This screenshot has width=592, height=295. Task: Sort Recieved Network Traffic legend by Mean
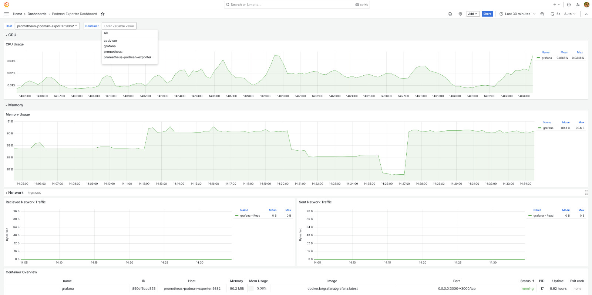273,210
